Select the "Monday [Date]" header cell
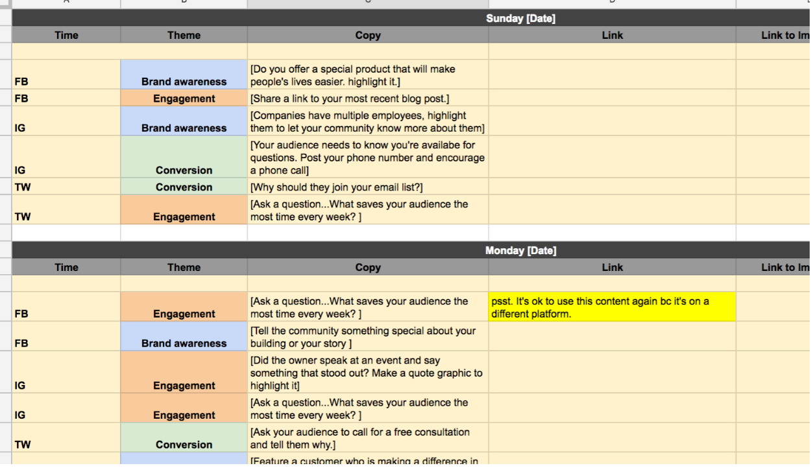 pos(520,250)
